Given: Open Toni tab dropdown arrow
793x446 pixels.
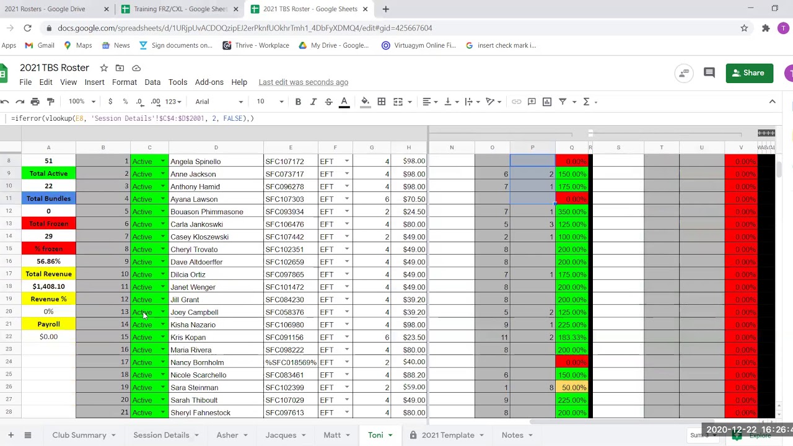Looking at the screenshot, I should tap(390, 435).
